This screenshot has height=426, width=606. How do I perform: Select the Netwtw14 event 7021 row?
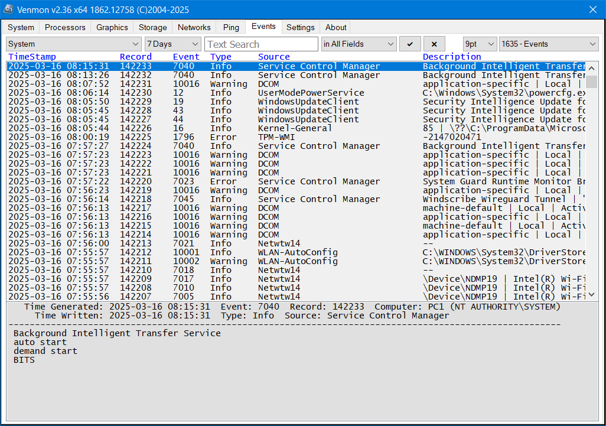pyautogui.click(x=296, y=244)
